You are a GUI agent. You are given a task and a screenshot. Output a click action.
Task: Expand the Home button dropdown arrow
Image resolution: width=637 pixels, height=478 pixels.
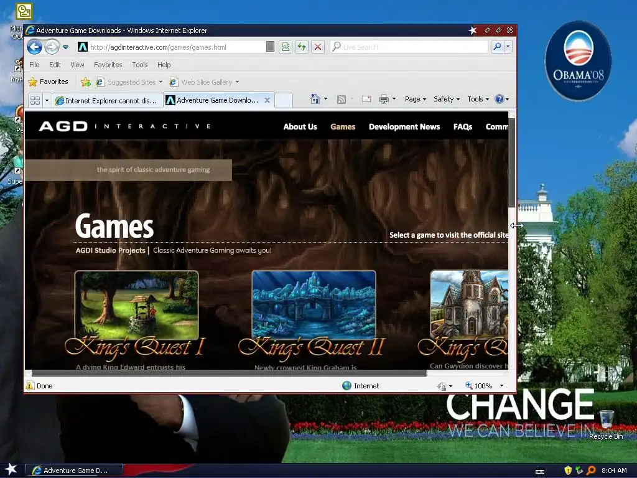[325, 99]
